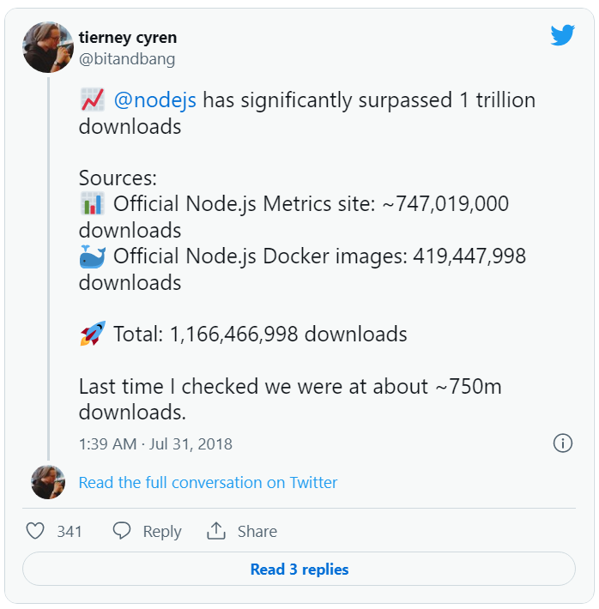The height and width of the screenshot is (609, 599).
Task: Read the full conversation on Twitter
Action: 208,483
